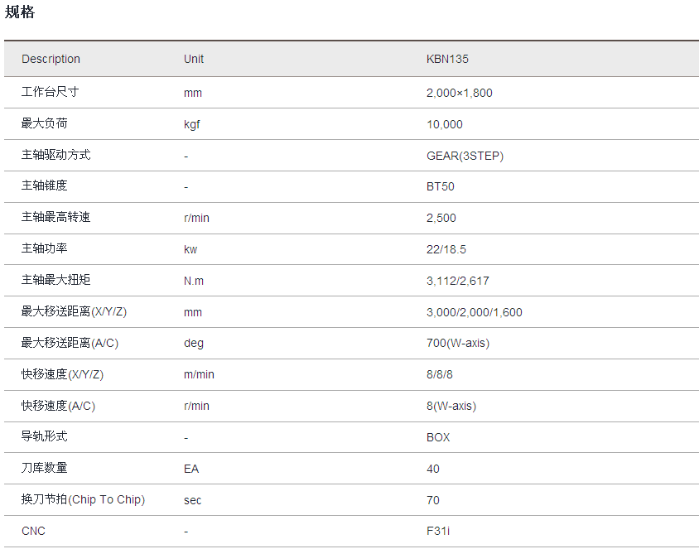699x549 pixels.
Task: Click the 主轴最高转速 row label
Action: coord(55,217)
